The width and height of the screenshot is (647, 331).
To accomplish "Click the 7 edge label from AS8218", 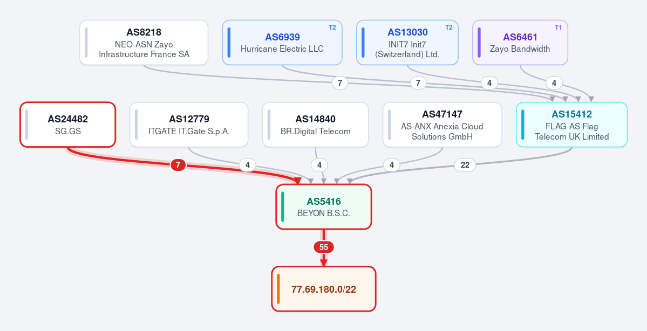I will (340, 83).
